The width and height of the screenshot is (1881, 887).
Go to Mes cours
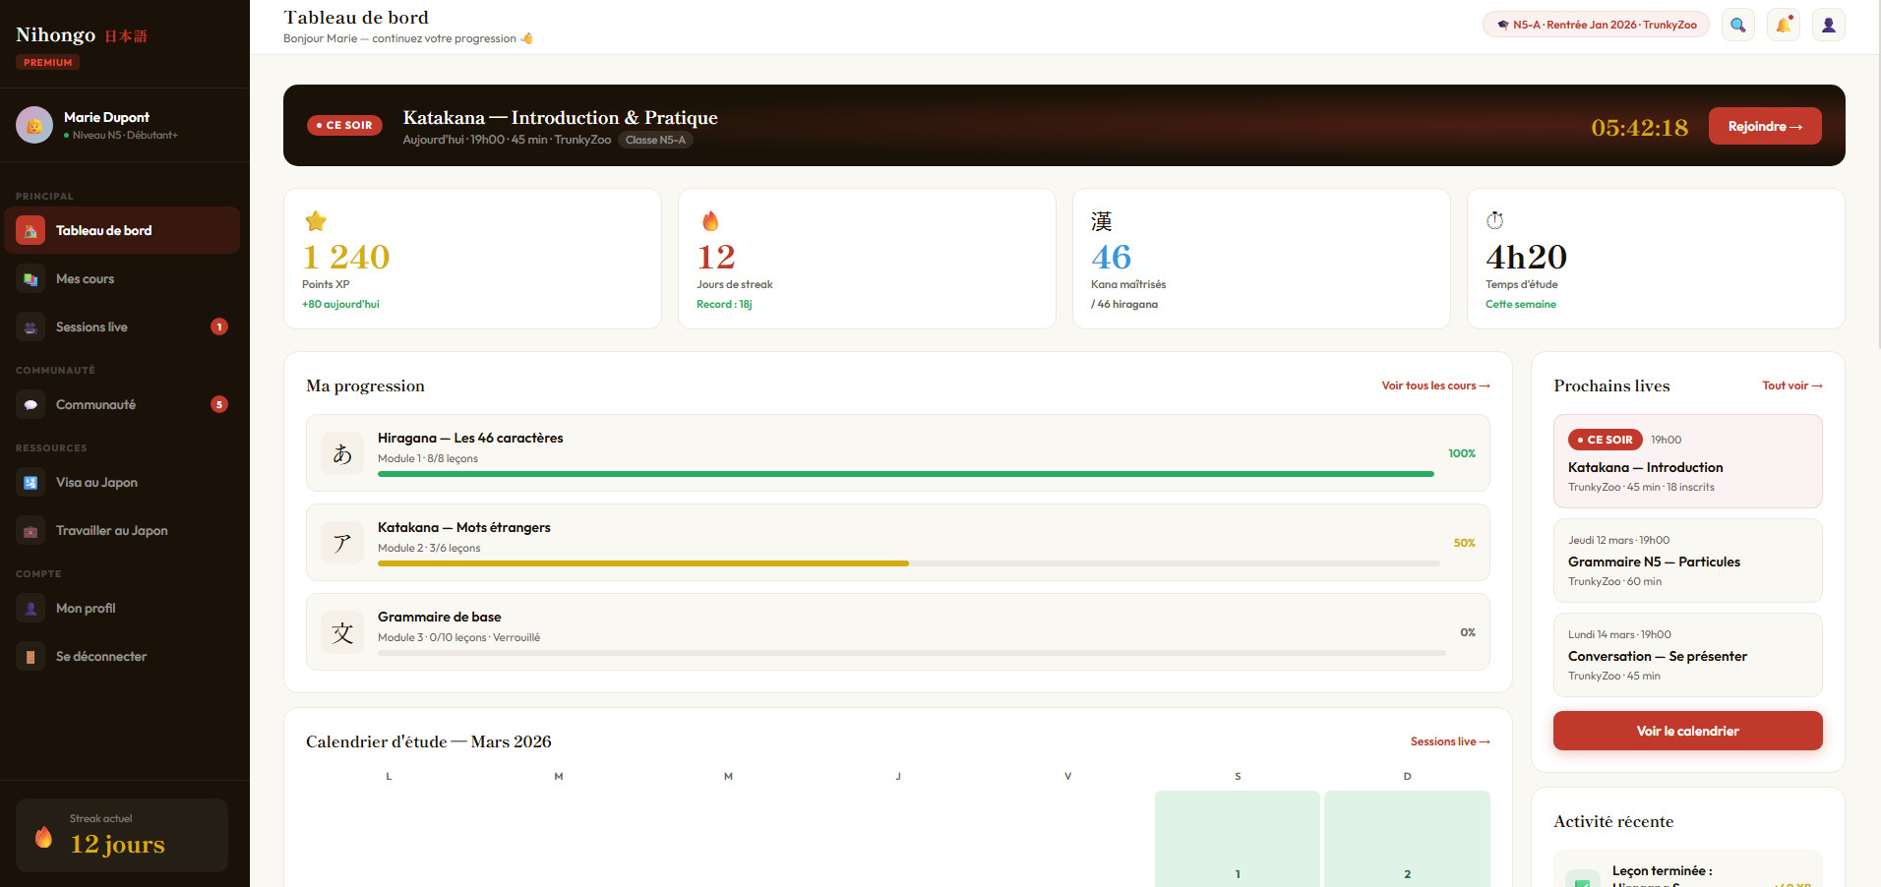pos(122,279)
